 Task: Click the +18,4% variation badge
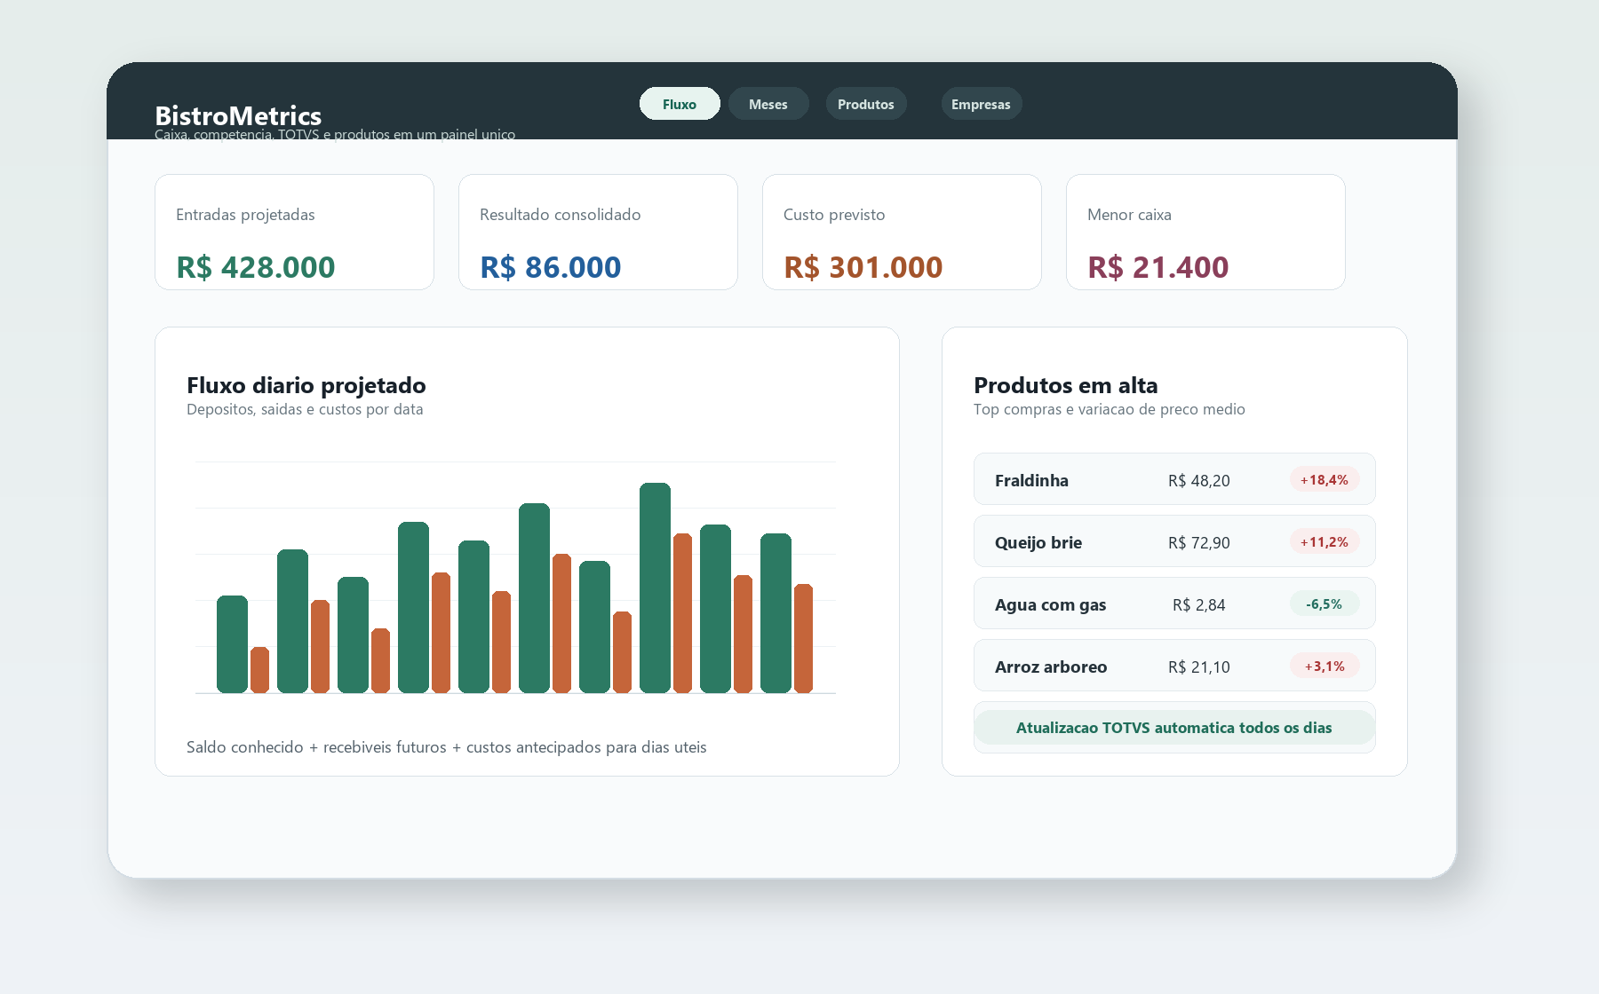click(1325, 479)
